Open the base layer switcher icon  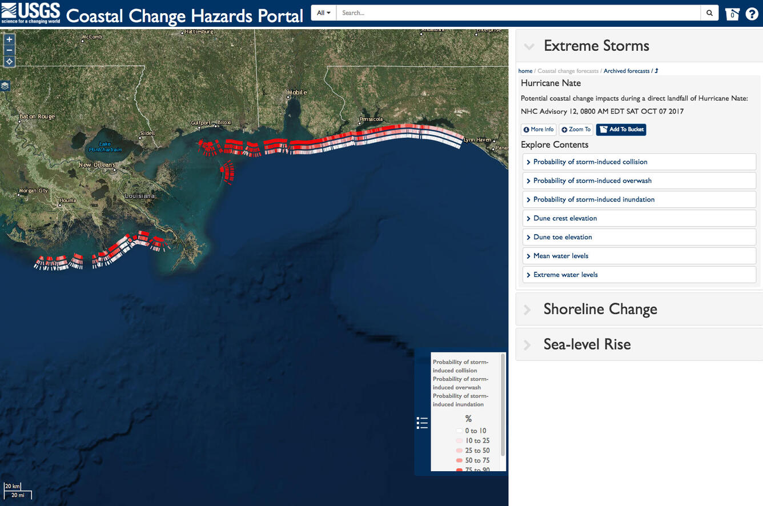coord(5,86)
